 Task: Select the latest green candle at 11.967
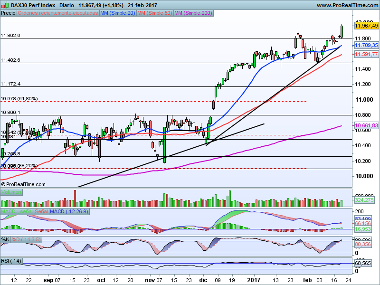tap(342, 31)
